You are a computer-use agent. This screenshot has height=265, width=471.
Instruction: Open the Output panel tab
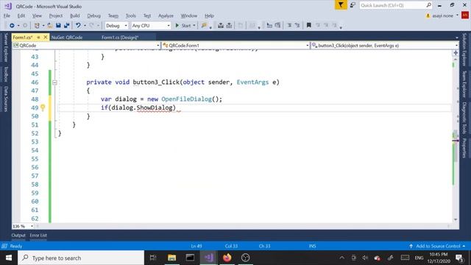(x=18, y=236)
